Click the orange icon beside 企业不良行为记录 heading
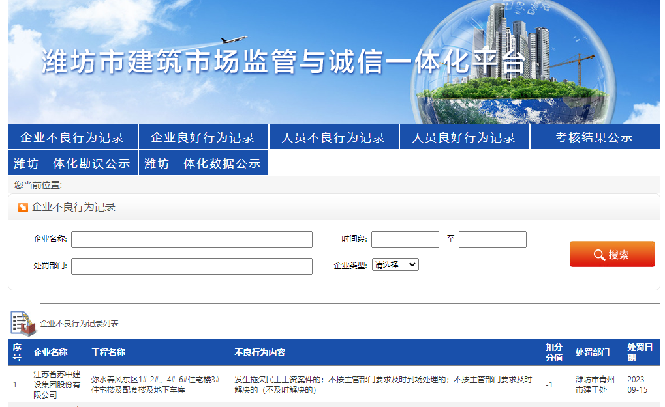This screenshot has width=665, height=407. pos(23,208)
